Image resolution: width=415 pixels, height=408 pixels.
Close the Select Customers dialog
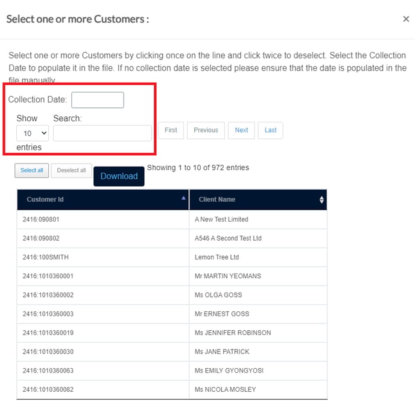(406, 19)
